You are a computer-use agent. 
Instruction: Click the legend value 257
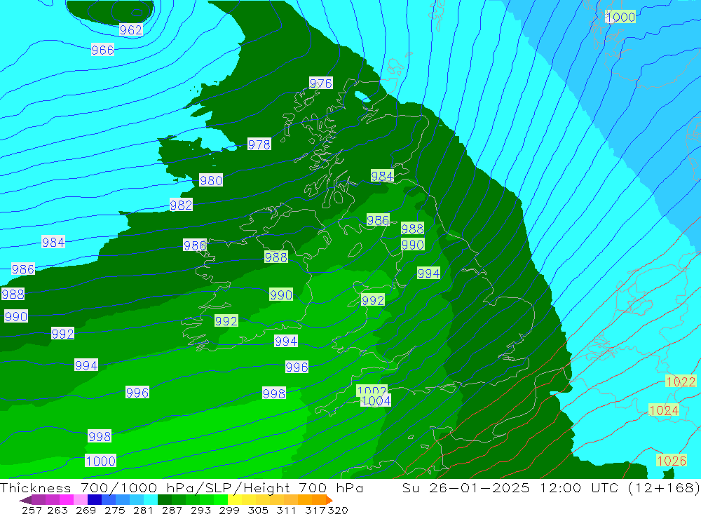(x=32, y=510)
